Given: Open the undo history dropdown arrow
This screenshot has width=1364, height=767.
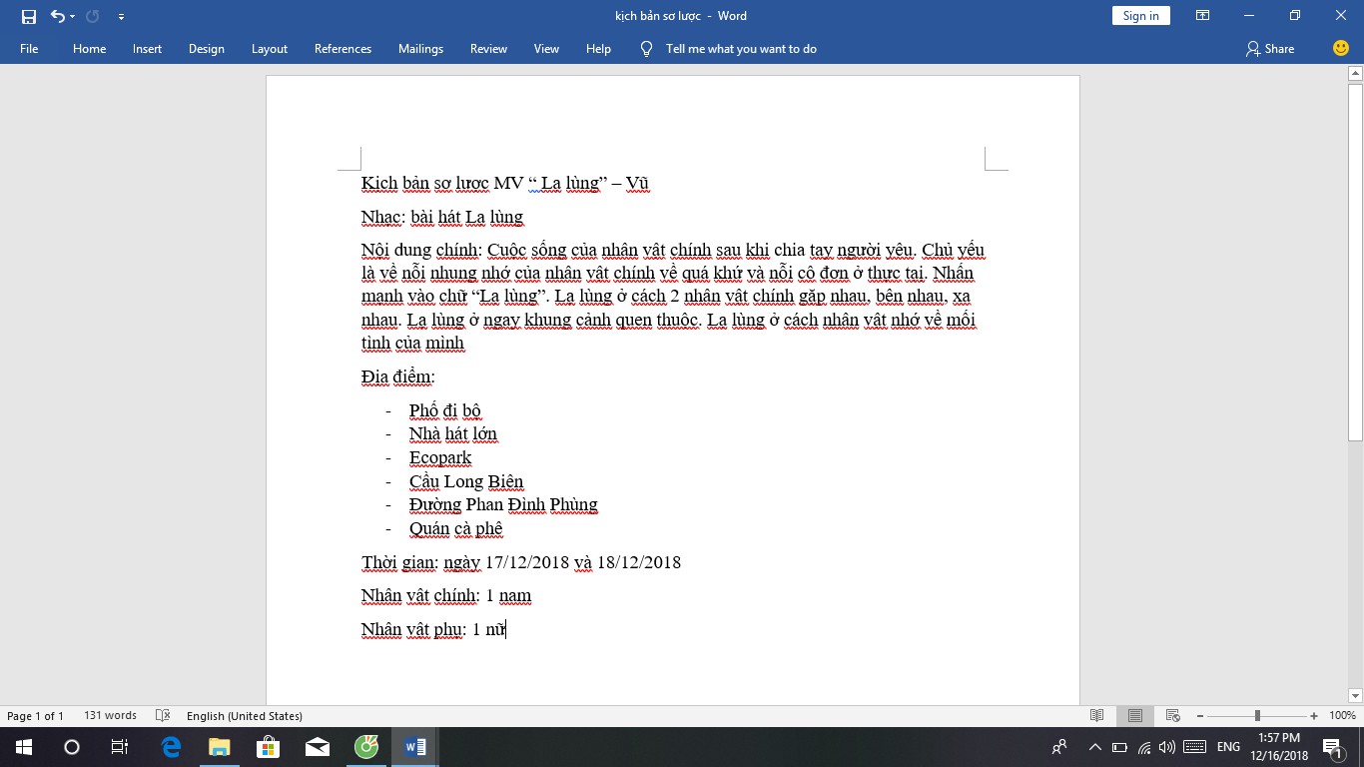Looking at the screenshot, I should click(x=74, y=16).
